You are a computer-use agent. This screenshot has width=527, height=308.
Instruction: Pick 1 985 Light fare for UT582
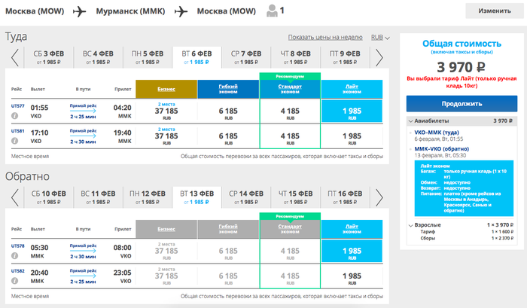352,276
